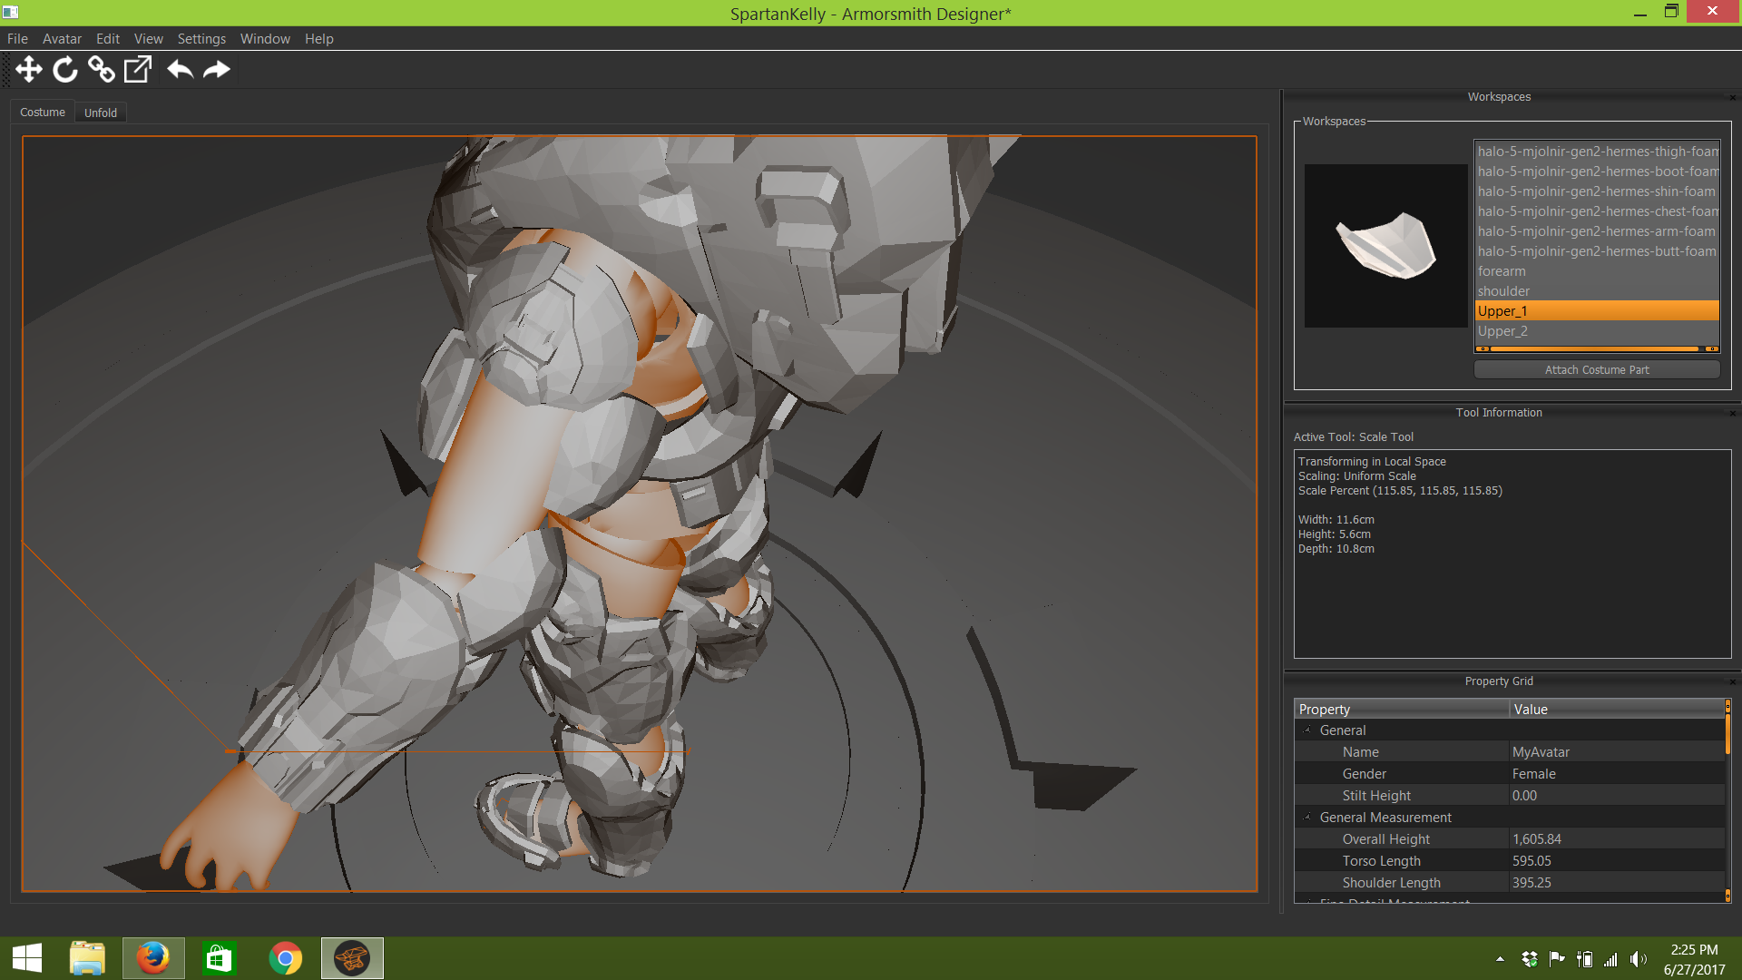
Task: Select the forearm workspace
Action: (1502, 271)
